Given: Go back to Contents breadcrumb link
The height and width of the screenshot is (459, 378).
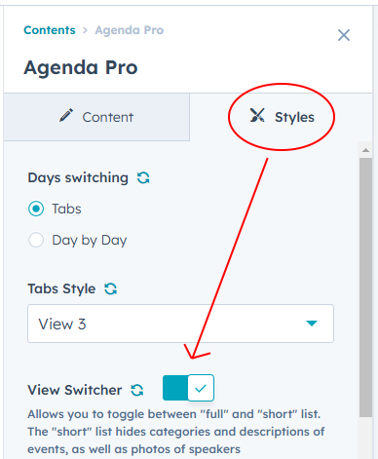Looking at the screenshot, I should click(50, 30).
